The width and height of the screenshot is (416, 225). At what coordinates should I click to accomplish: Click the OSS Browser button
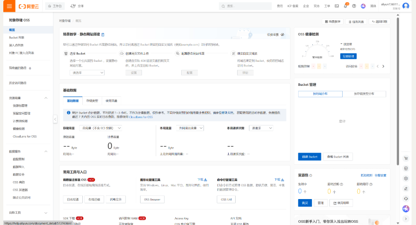pos(152,200)
